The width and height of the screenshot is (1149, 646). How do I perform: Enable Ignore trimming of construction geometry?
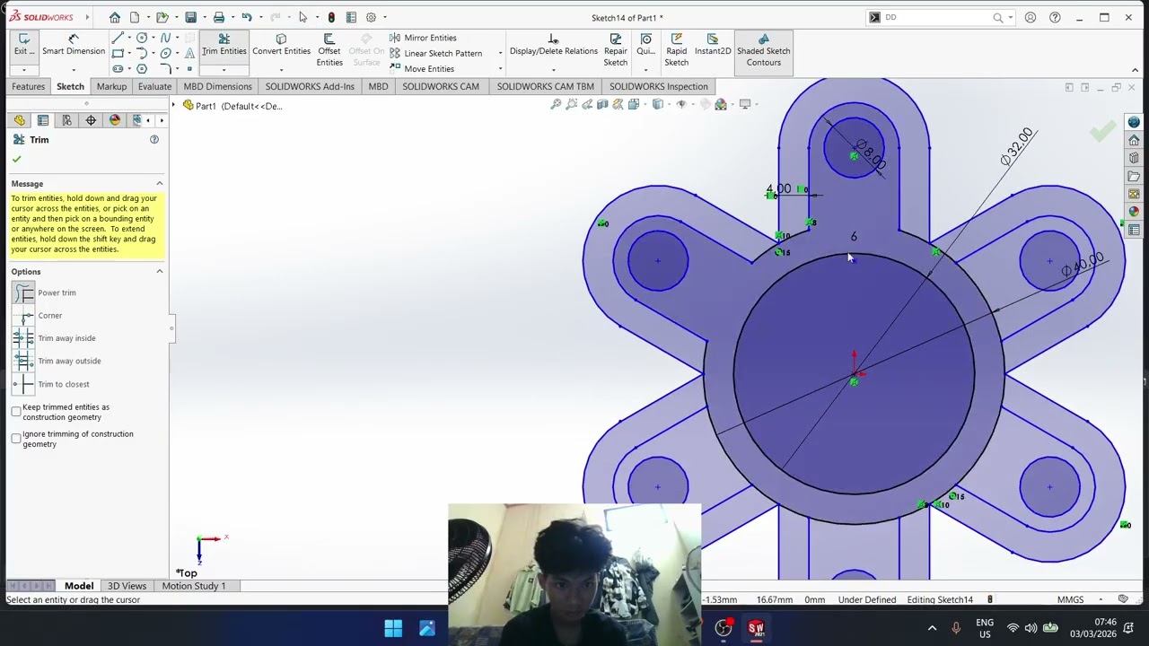click(x=16, y=439)
